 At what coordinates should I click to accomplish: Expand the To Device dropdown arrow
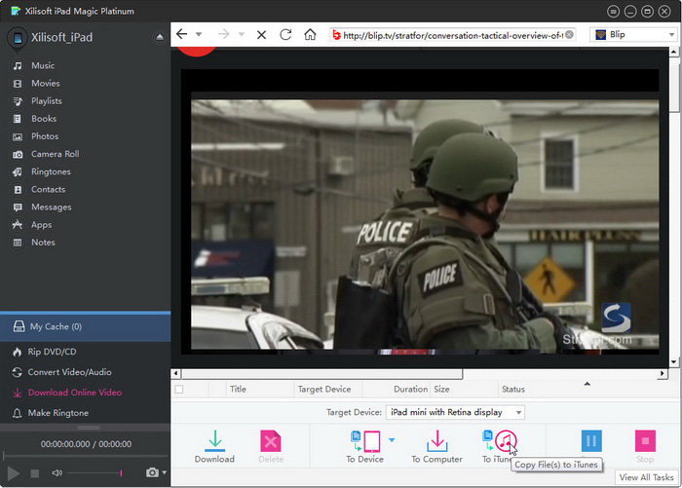(x=392, y=440)
